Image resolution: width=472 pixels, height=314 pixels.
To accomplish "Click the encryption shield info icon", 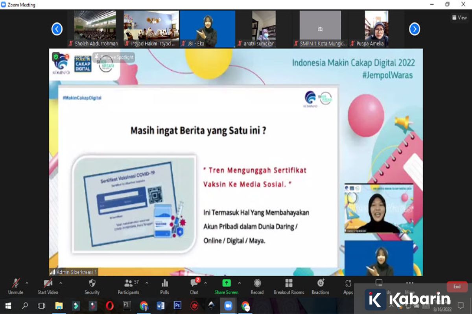I will pos(55,57).
